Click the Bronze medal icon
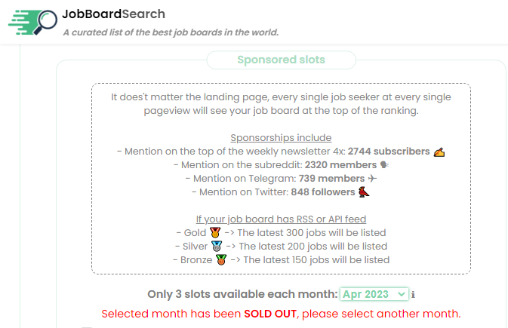The image size is (508, 328). pos(220,260)
